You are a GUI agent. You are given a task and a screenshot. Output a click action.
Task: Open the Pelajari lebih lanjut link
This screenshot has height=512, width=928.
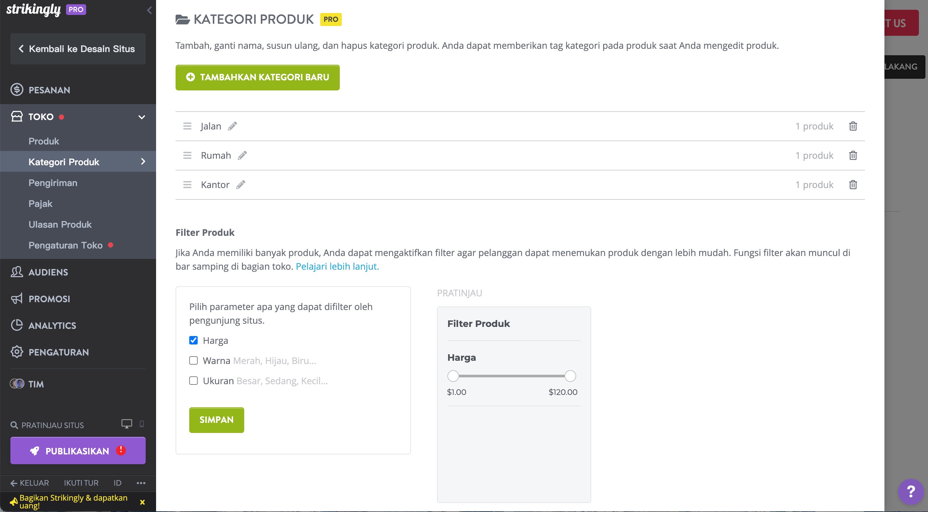[x=337, y=266]
